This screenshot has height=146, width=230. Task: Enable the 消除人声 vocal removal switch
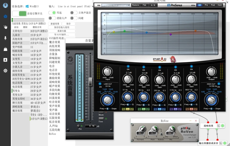click(52, 18)
